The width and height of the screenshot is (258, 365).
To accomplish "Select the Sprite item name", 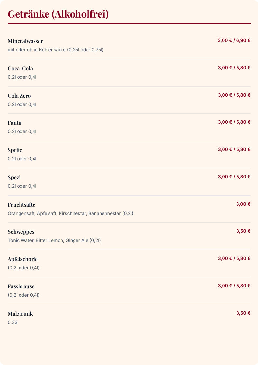I will (15, 150).
